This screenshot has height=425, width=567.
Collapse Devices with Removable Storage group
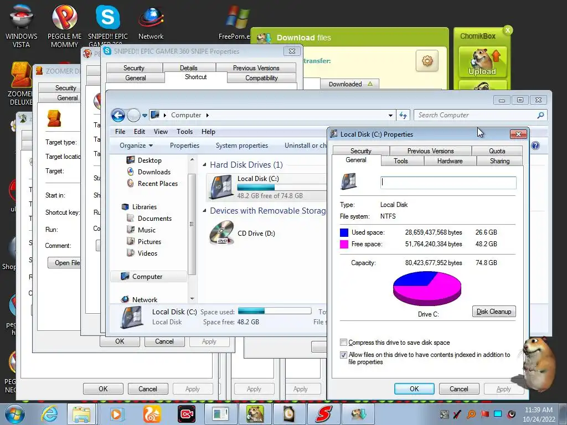[205, 211]
